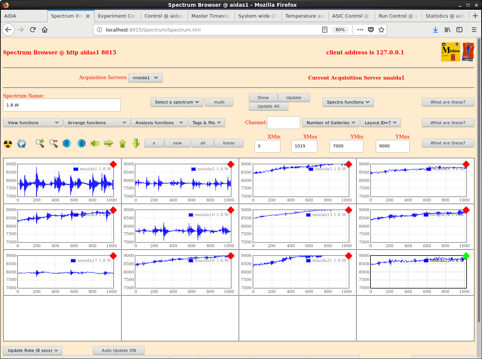Image resolution: width=482 pixels, height=359 pixels.
Task: Click the blue double-down-arrow circle icon
Action: click(67, 143)
